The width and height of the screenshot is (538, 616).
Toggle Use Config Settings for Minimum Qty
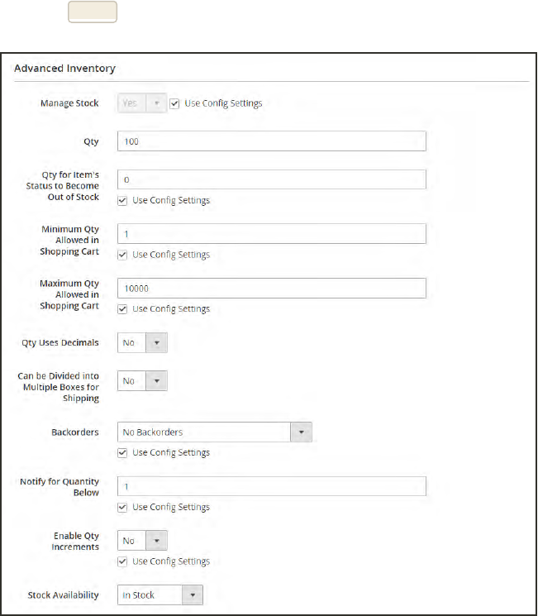point(122,255)
